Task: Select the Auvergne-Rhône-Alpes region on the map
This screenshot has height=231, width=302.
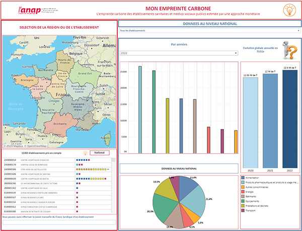Action: (x=78, y=107)
